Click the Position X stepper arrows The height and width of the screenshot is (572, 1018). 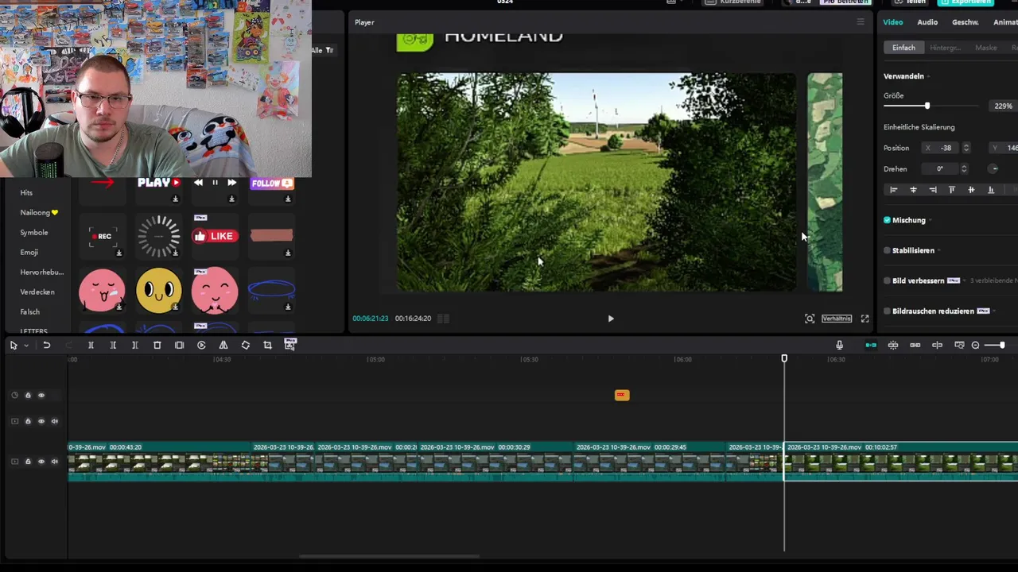coord(966,148)
